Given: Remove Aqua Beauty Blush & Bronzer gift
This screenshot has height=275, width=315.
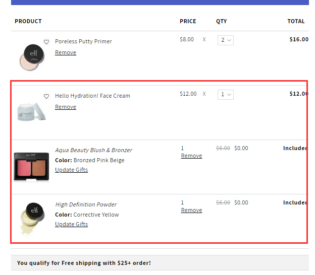Looking at the screenshot, I should 191,156.
